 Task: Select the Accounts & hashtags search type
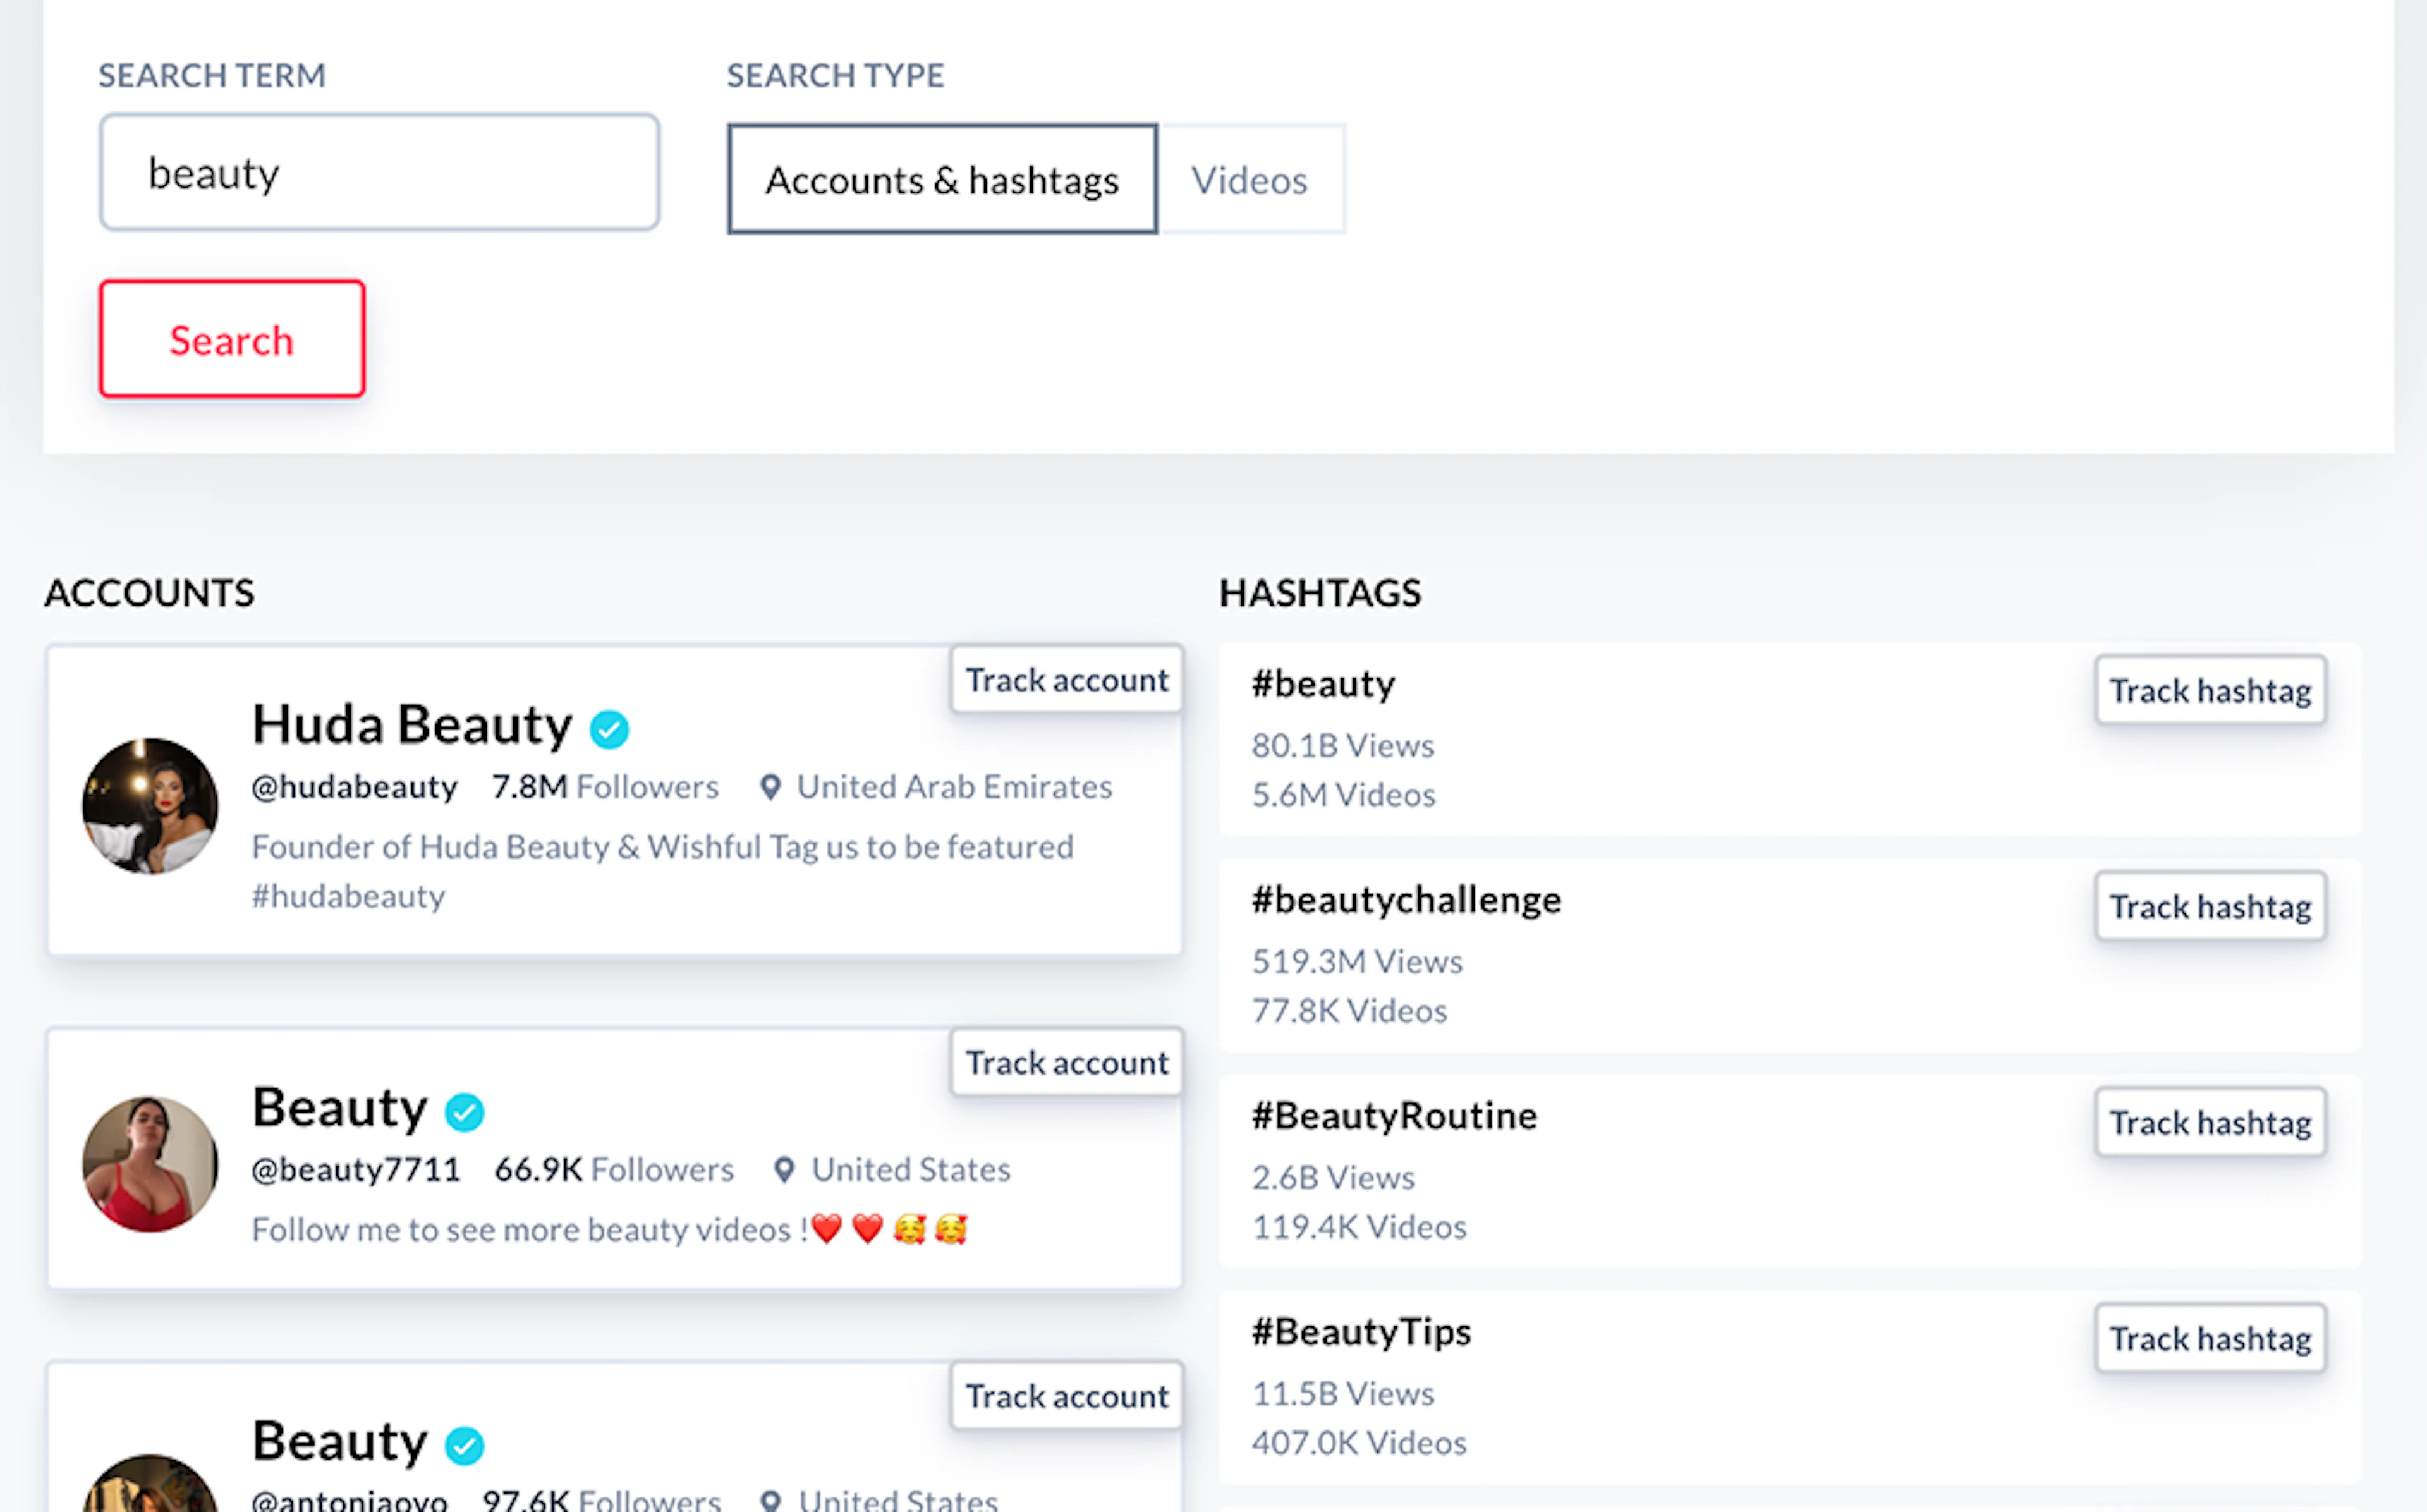(942, 180)
